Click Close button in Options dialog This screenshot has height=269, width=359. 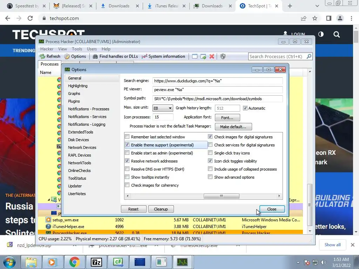(272, 209)
